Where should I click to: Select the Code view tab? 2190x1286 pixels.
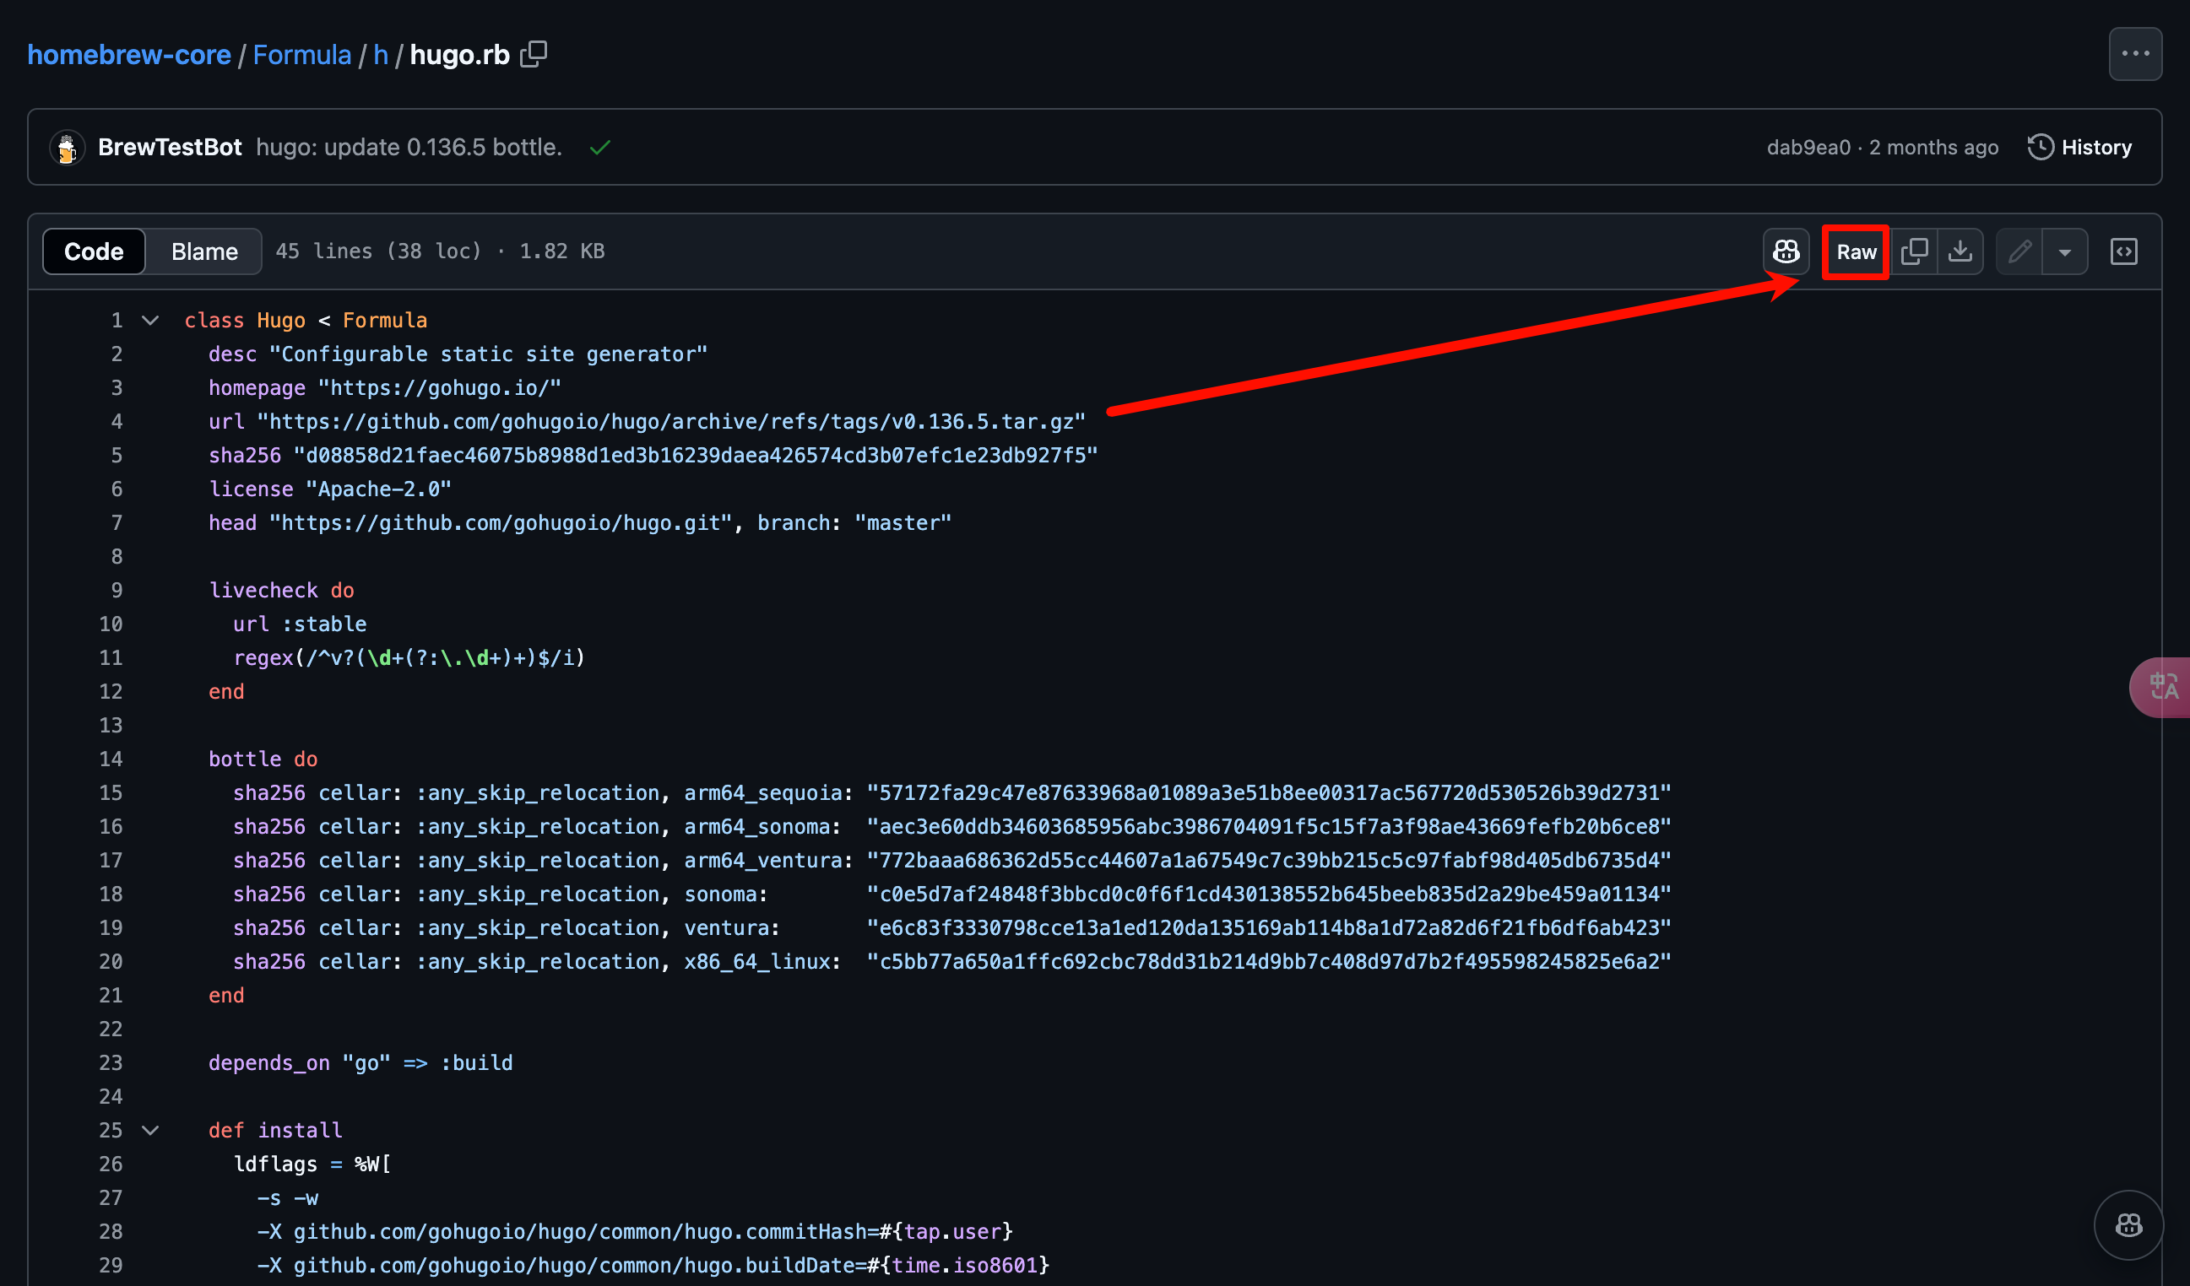94,251
